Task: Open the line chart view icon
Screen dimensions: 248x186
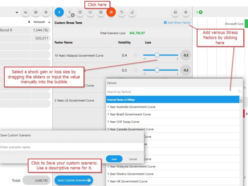Action: click(91, 12)
